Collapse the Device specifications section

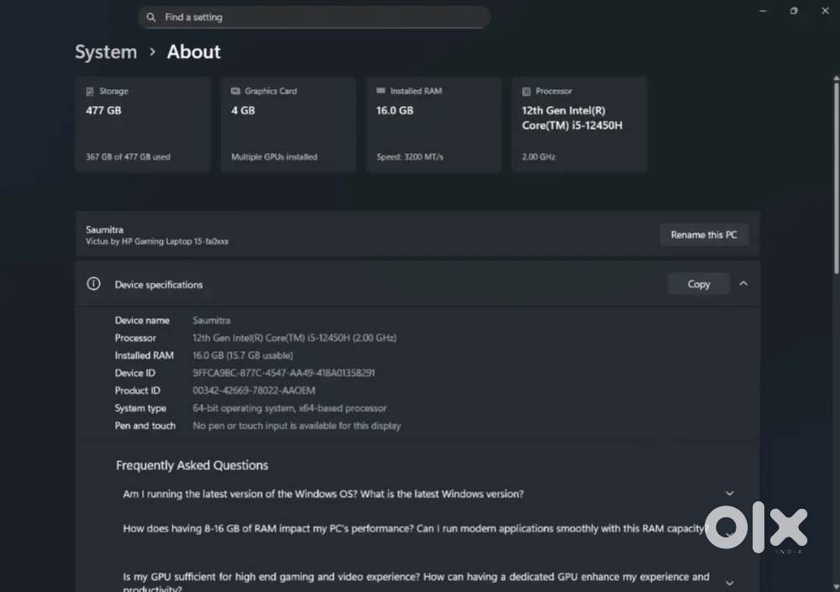(743, 284)
